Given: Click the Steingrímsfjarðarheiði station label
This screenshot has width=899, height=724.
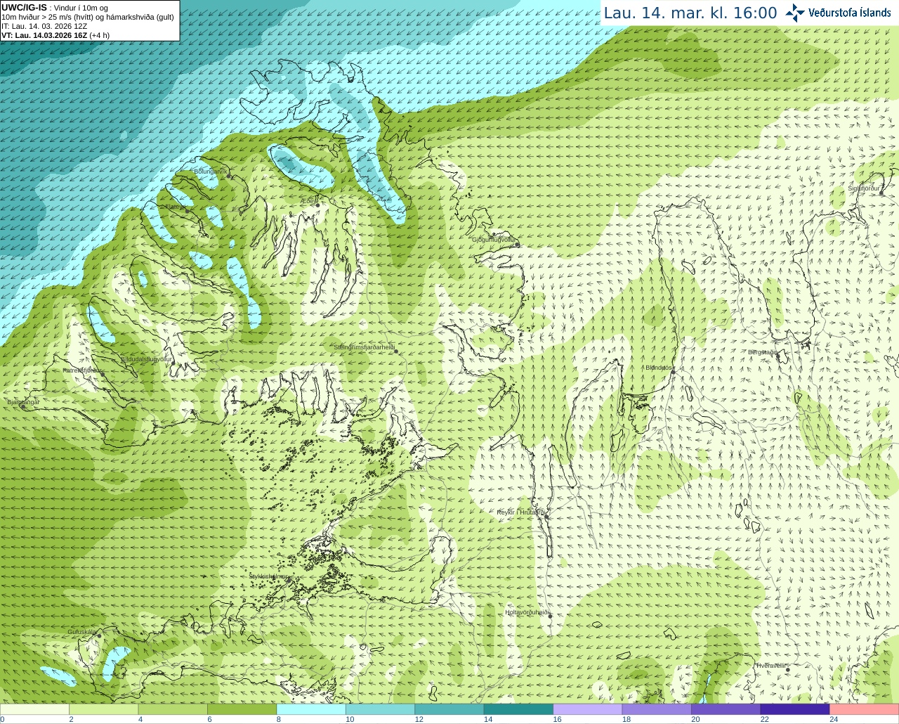Looking at the screenshot, I should coord(364,347).
